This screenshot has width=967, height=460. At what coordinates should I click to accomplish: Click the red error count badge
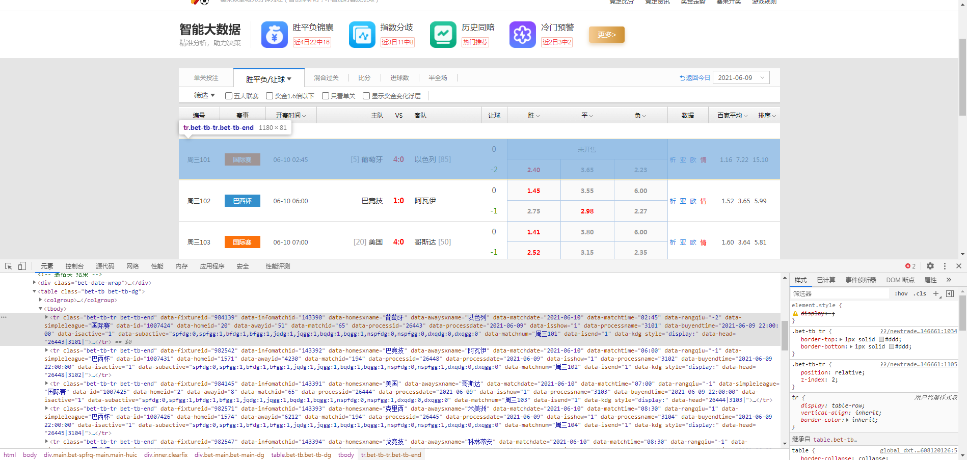(910, 266)
